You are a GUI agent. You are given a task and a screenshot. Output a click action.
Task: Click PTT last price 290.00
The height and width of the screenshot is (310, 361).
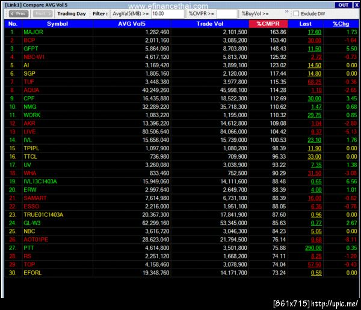point(313,248)
